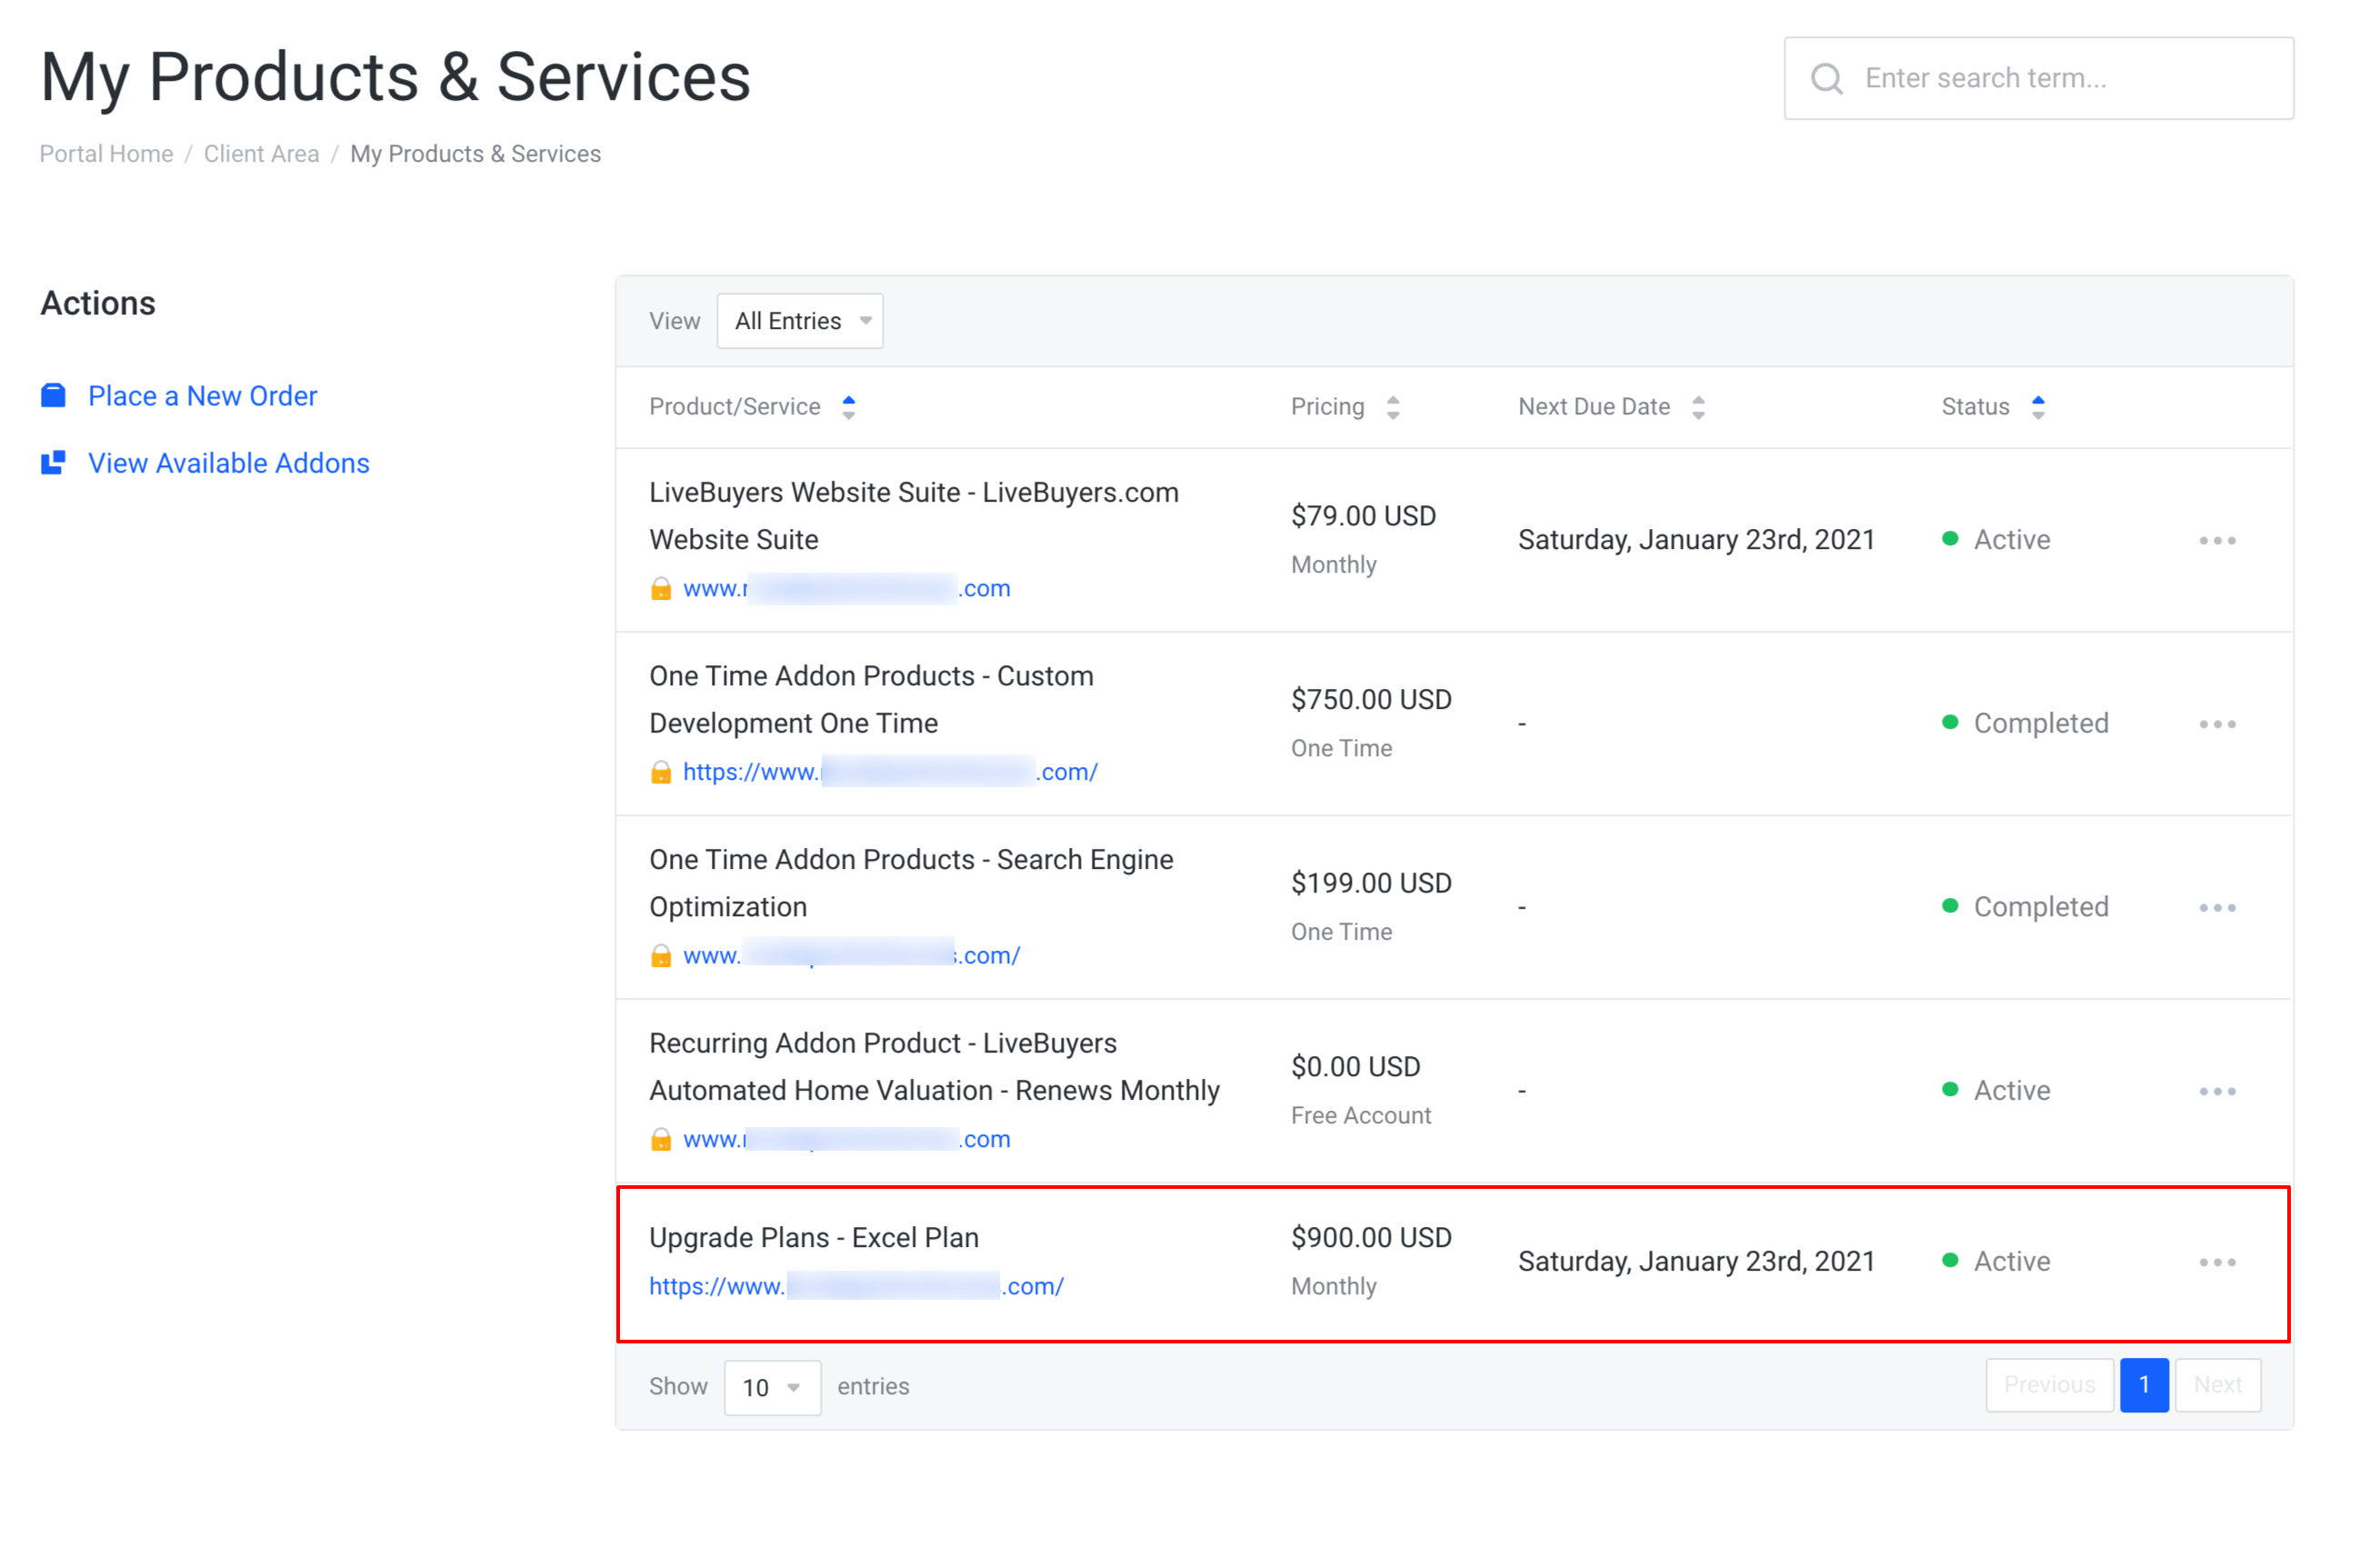Viewport: 2380px width, 1547px height.
Task: Click lock icon under LiveBuyers Website Suite
Action: pos(661,588)
